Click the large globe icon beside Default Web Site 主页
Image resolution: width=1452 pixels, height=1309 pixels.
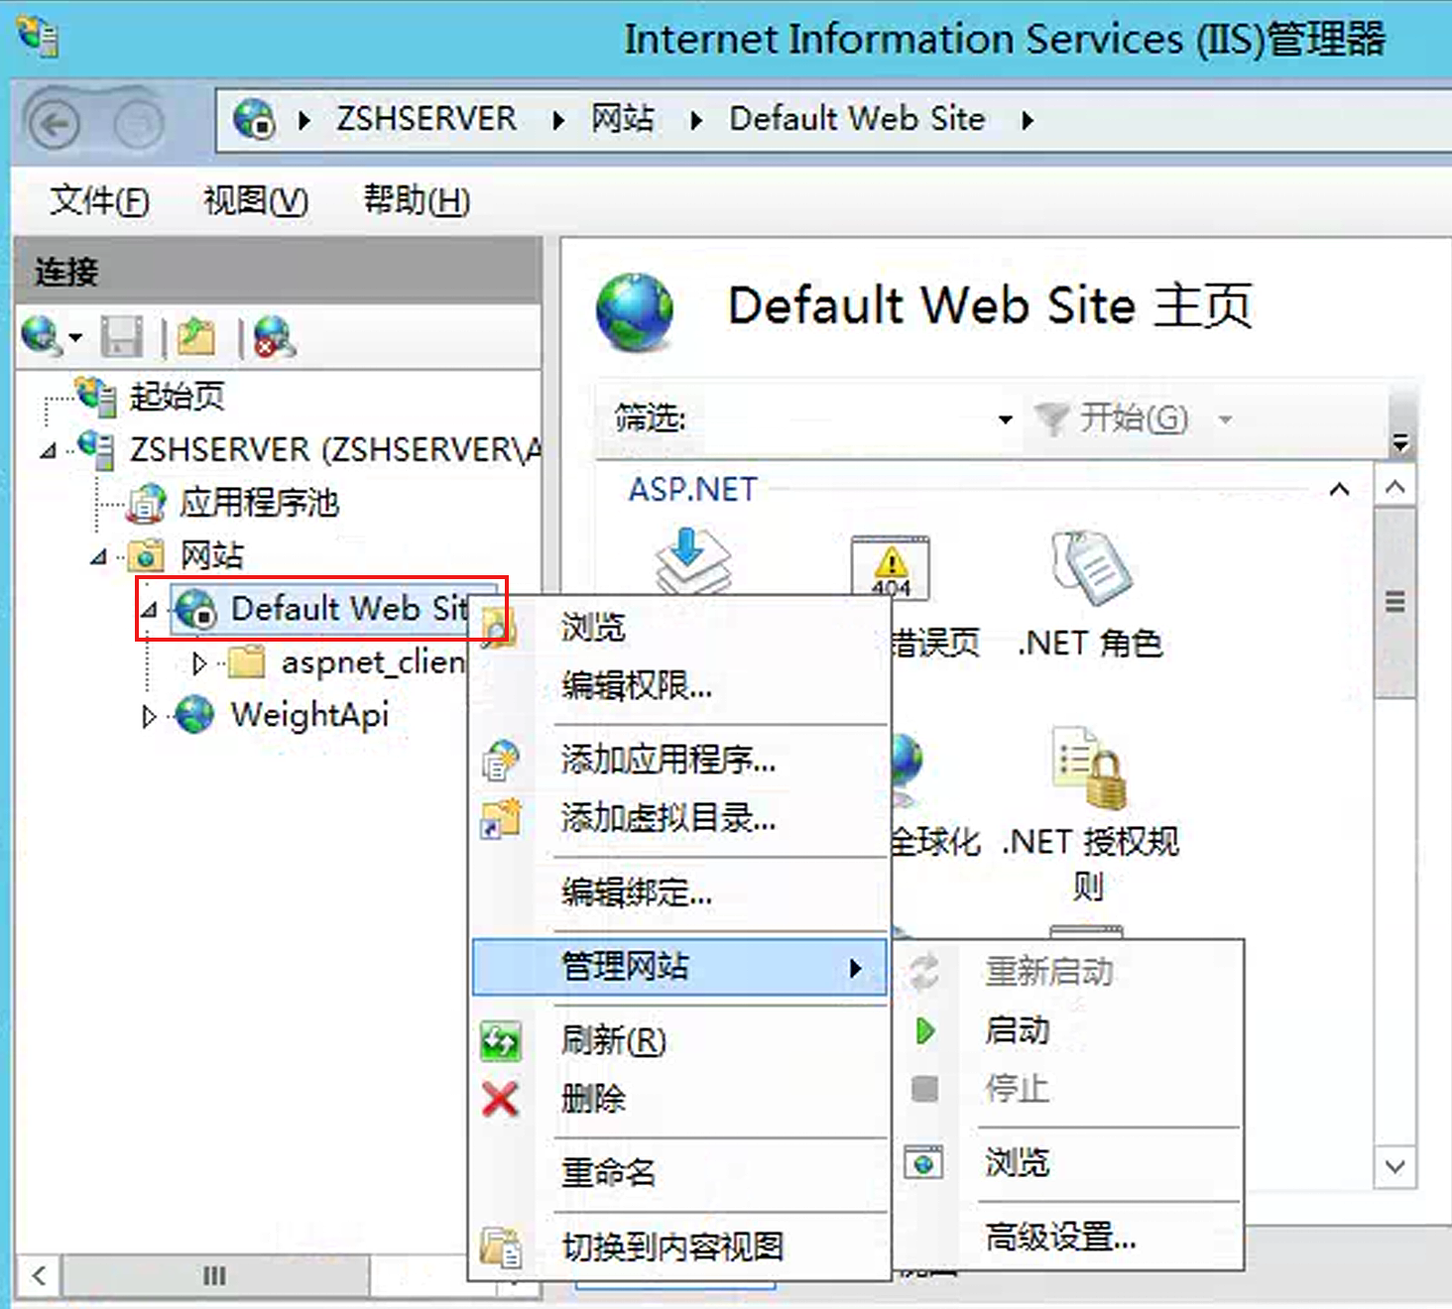[635, 312]
